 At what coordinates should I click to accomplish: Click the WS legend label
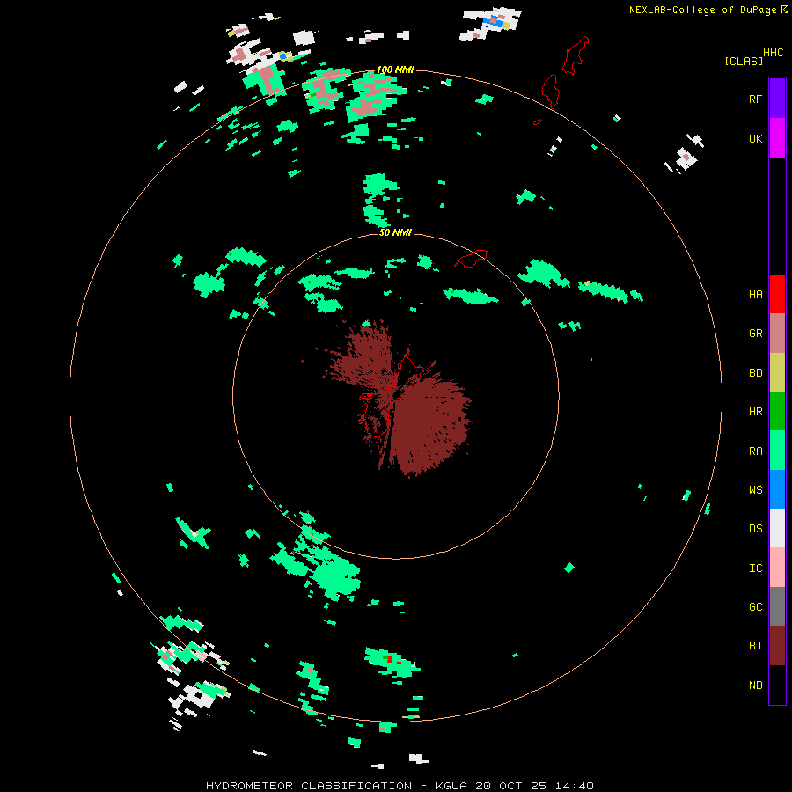(x=755, y=490)
